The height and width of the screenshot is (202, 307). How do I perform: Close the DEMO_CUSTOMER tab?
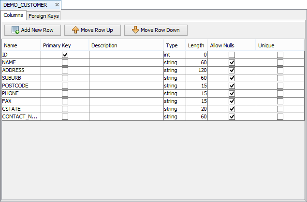[x=57, y=5]
